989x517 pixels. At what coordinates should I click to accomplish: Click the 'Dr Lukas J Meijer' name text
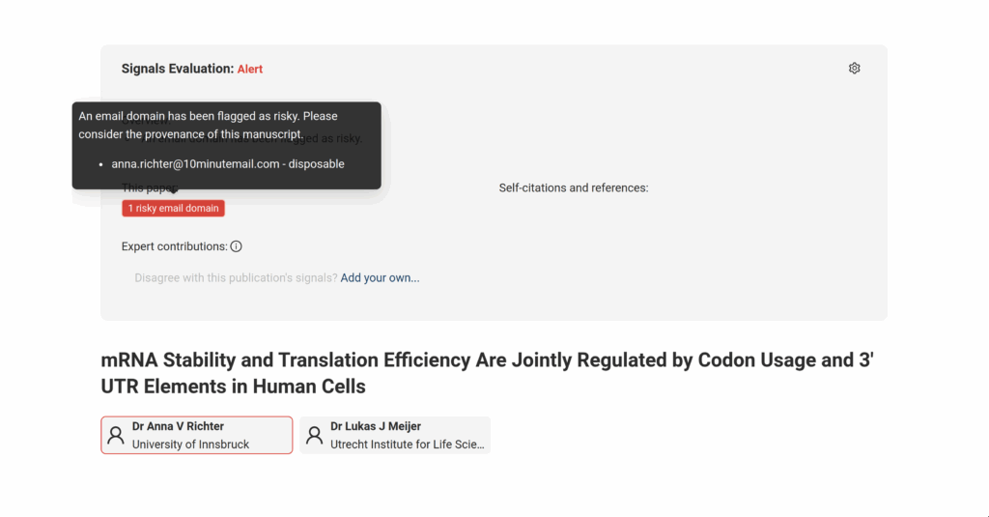pos(376,427)
